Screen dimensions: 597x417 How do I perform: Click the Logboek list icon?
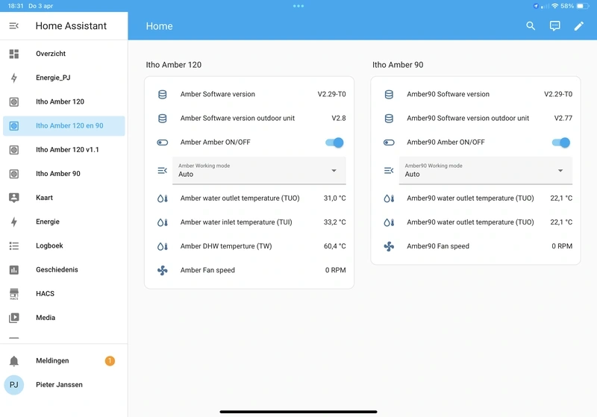14,245
